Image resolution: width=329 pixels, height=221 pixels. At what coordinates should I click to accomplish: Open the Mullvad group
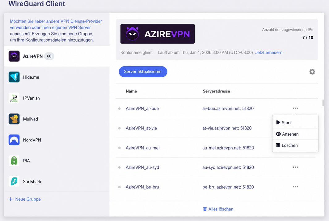(57, 119)
